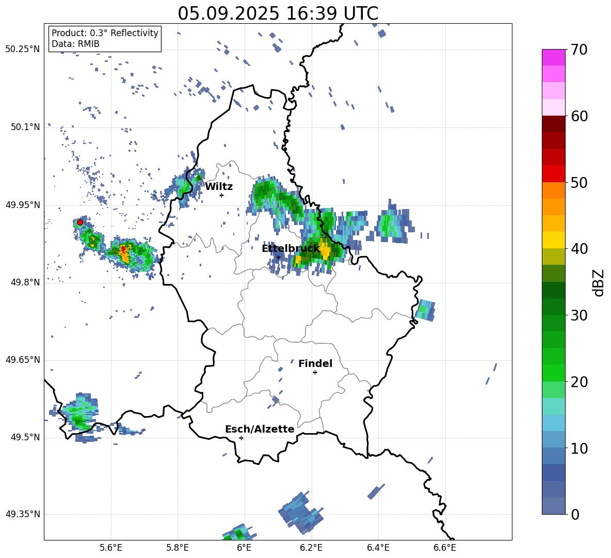Click the magenta band at top of colorbar
This screenshot has width=611, height=558.
tap(553, 57)
